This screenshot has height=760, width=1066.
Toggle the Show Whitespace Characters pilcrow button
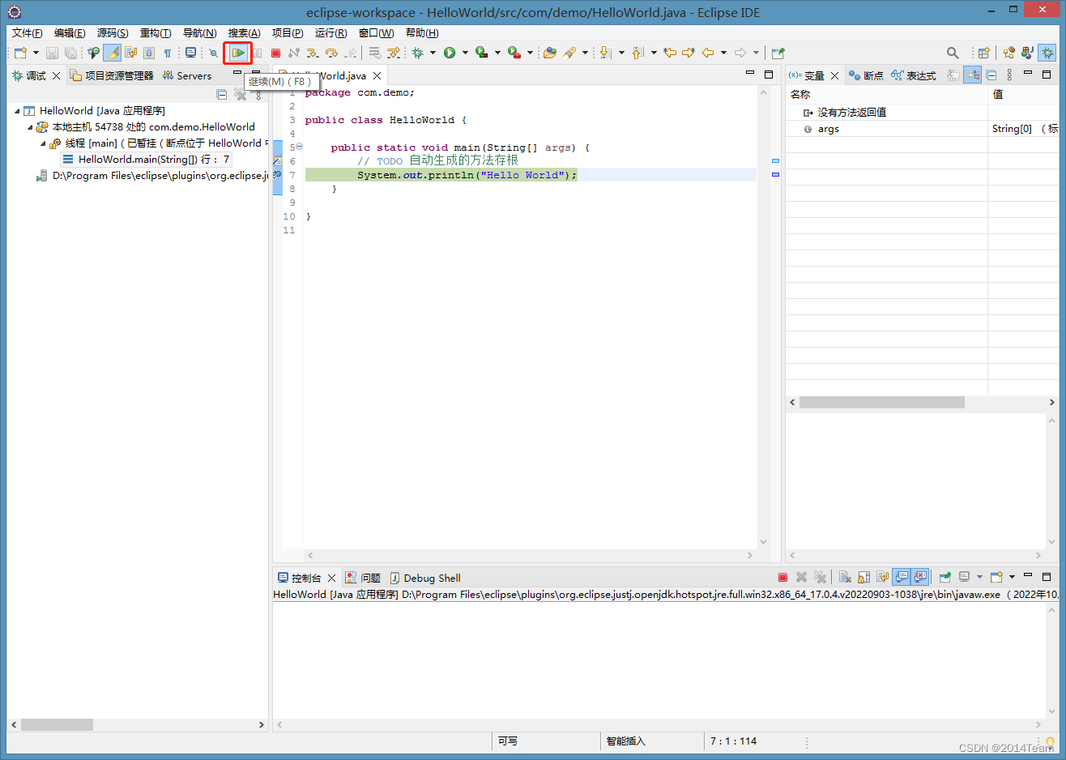(168, 53)
